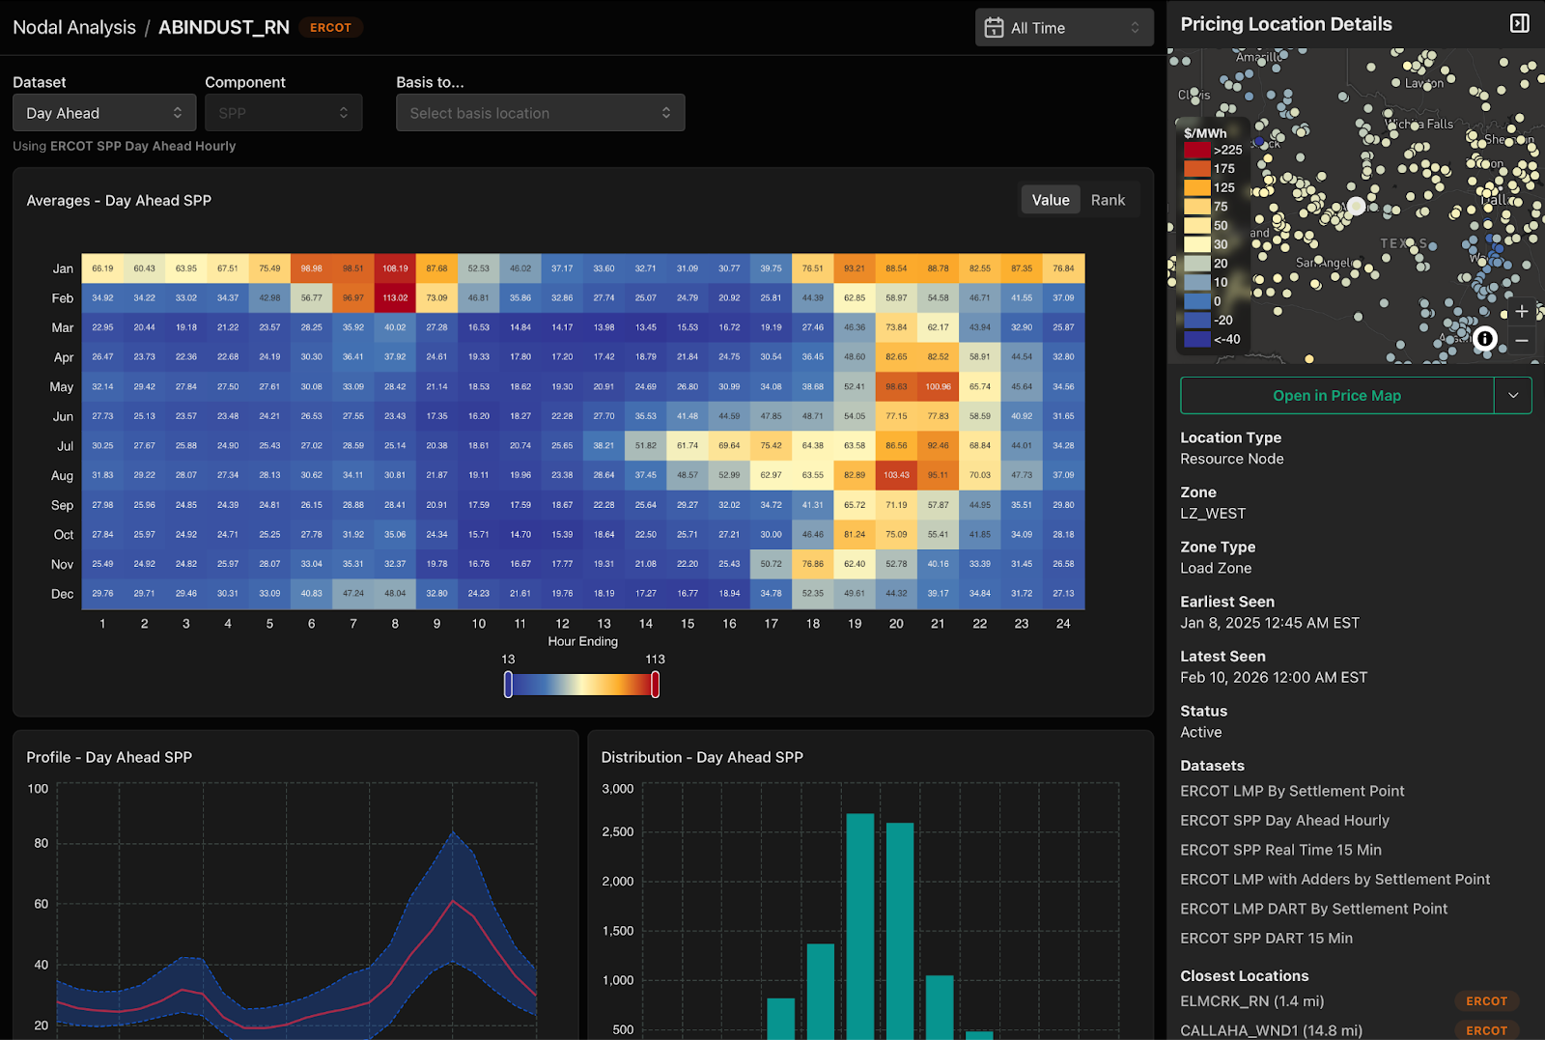Open the Day Ahead dataset dropdown
The width and height of the screenshot is (1545, 1040).
tap(104, 113)
